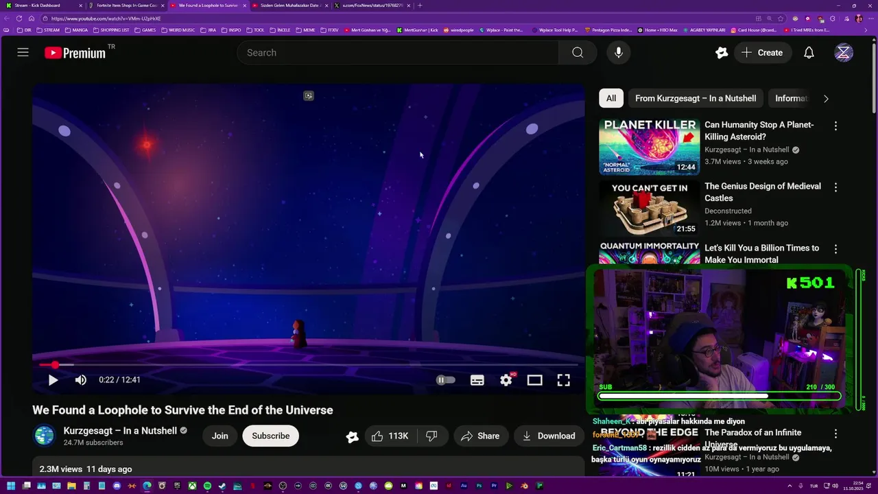
Task: Open Kurzgesagt – In a Nutshell channel link
Action: pyautogui.click(x=120, y=431)
